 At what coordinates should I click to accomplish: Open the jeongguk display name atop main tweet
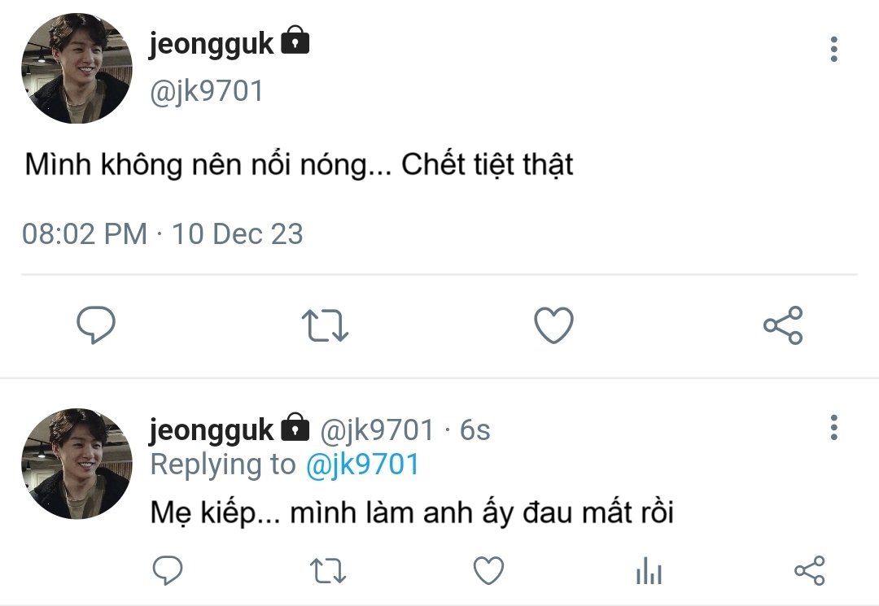211,44
